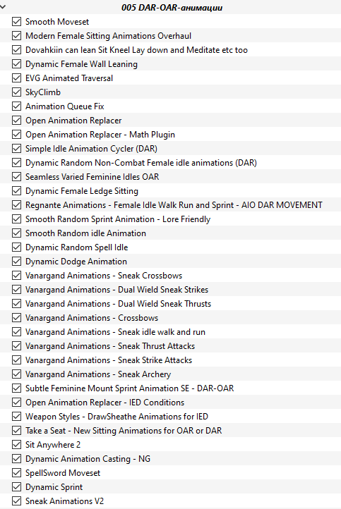Disable Modern Female Sitting Animations Overhaul checkbox

16,36
